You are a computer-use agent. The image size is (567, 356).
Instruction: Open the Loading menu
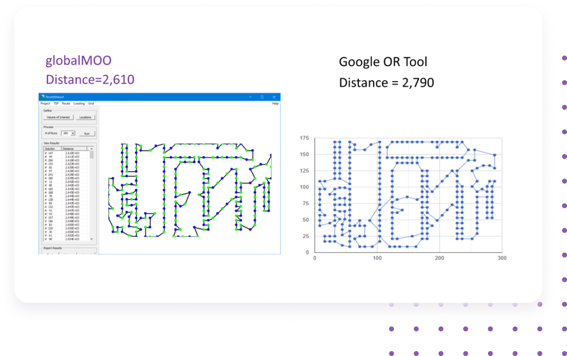pos(79,103)
